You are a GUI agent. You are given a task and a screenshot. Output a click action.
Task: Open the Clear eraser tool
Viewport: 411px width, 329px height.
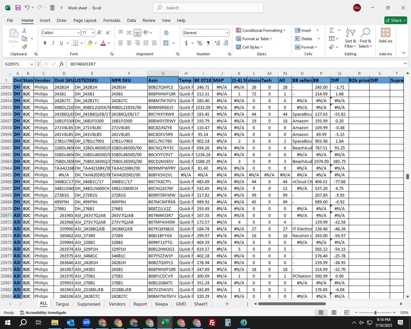pyautogui.click(x=332, y=47)
